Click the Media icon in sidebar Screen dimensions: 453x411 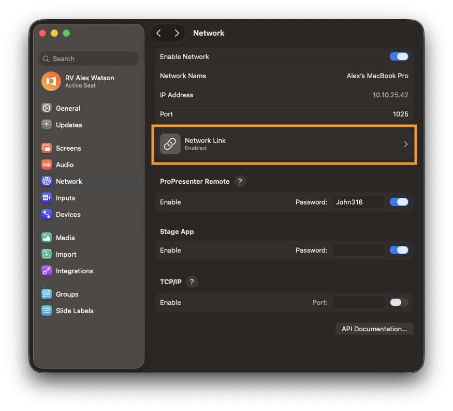[x=47, y=238]
